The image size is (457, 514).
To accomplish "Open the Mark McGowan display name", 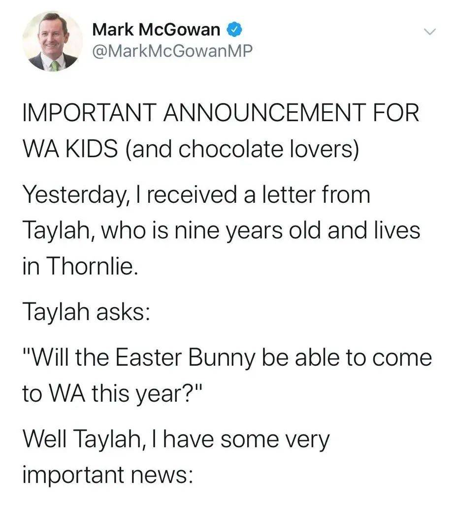I will (156, 30).
